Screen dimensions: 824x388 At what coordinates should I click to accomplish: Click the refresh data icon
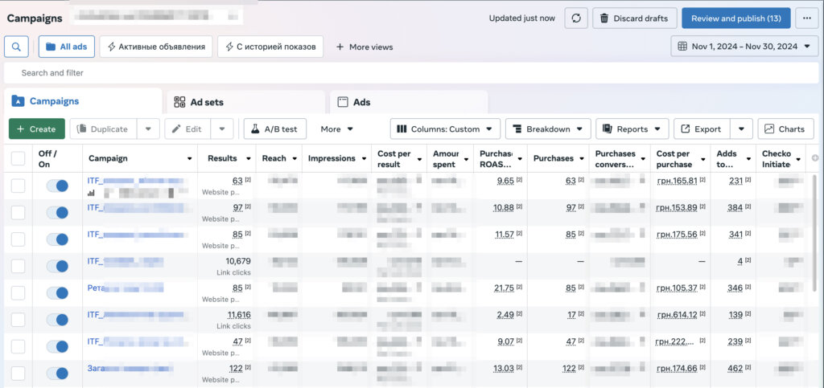[575, 18]
